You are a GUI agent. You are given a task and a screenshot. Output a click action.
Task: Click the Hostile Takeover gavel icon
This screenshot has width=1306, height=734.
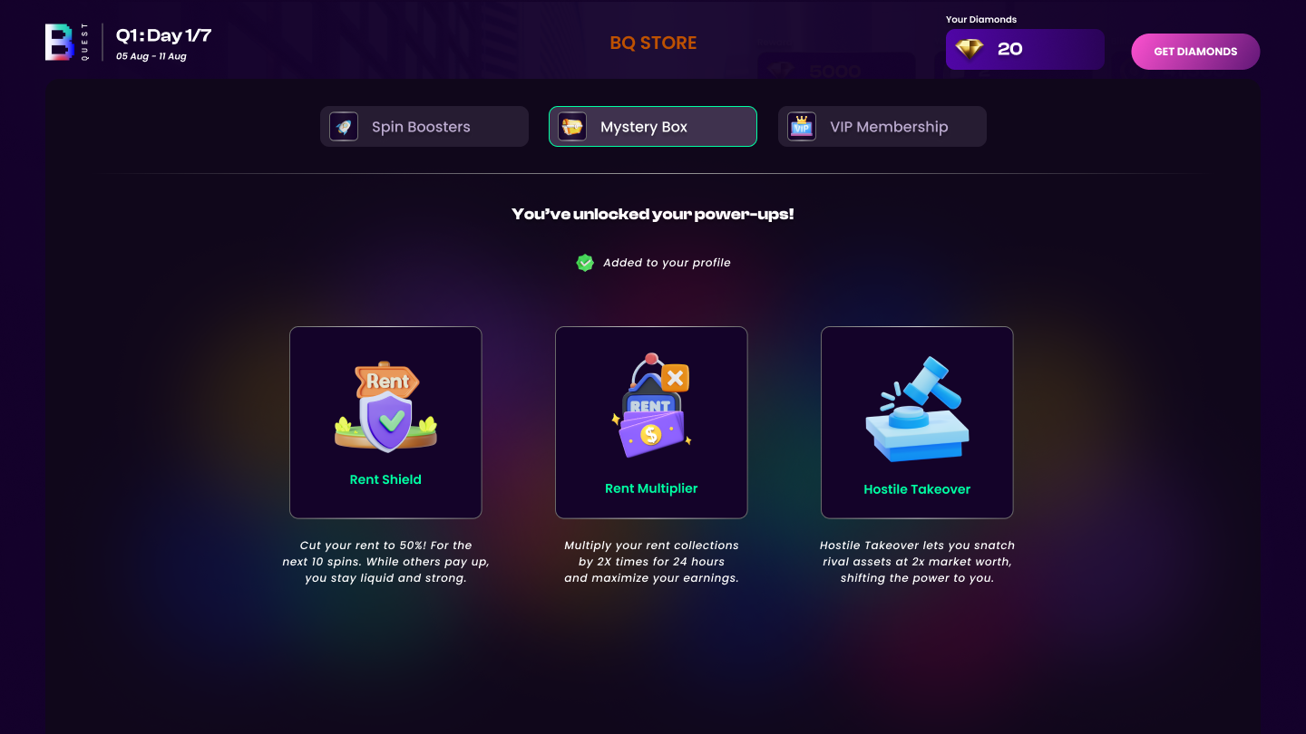917,410
